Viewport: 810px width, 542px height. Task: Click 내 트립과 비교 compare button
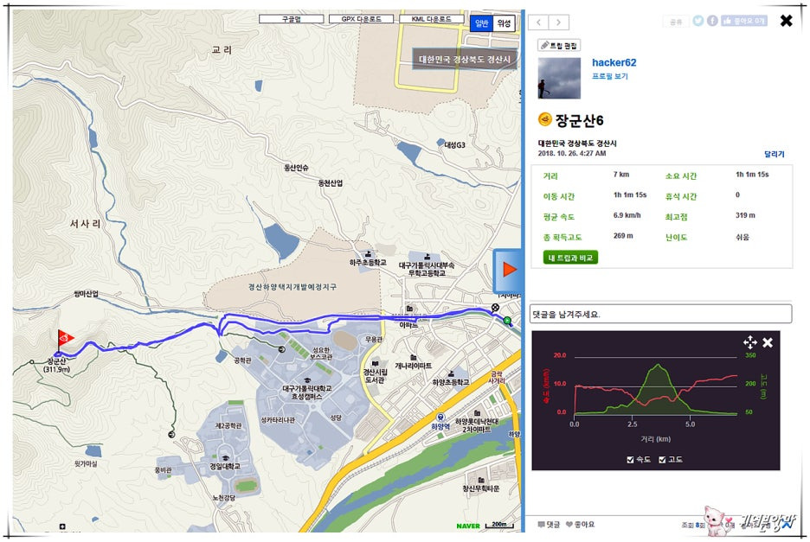[570, 258]
